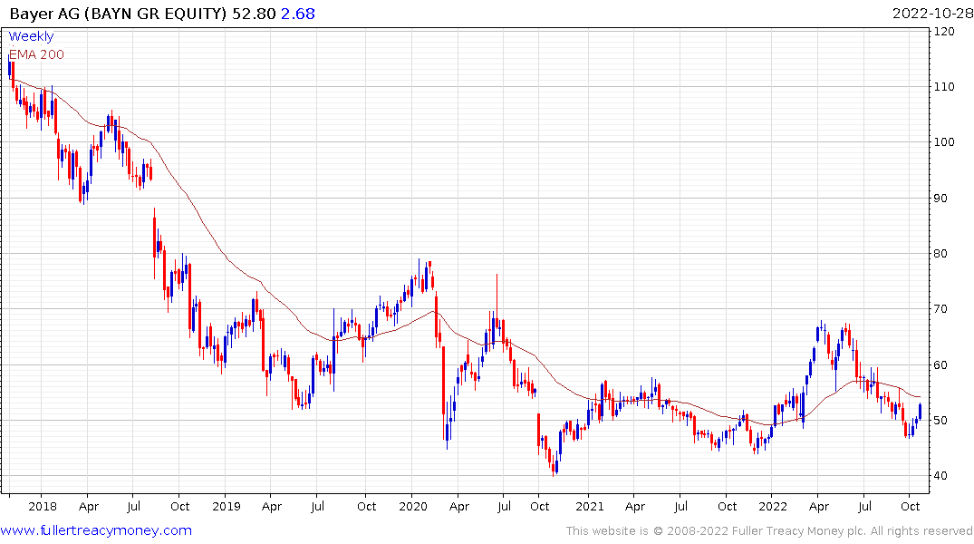
Task: Click the 2022 time axis label
Action: [x=773, y=507]
